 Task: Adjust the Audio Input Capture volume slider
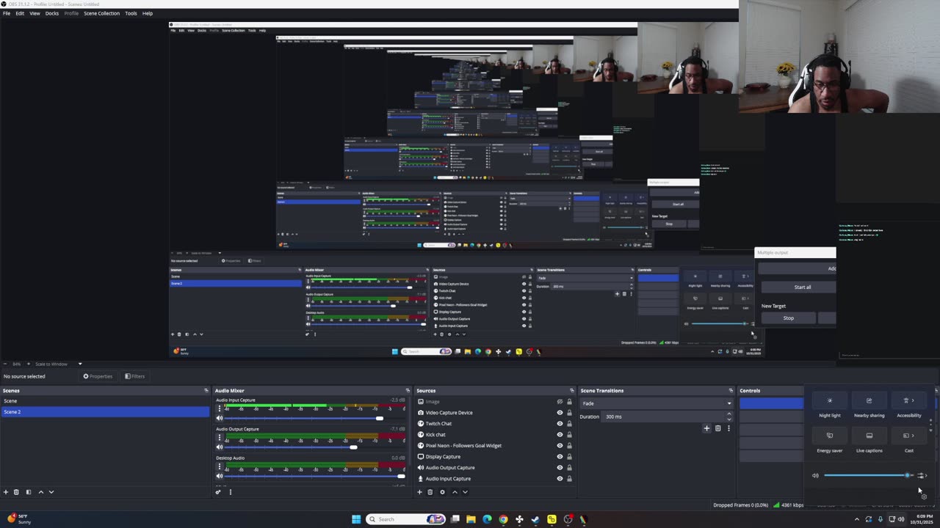coord(316,418)
